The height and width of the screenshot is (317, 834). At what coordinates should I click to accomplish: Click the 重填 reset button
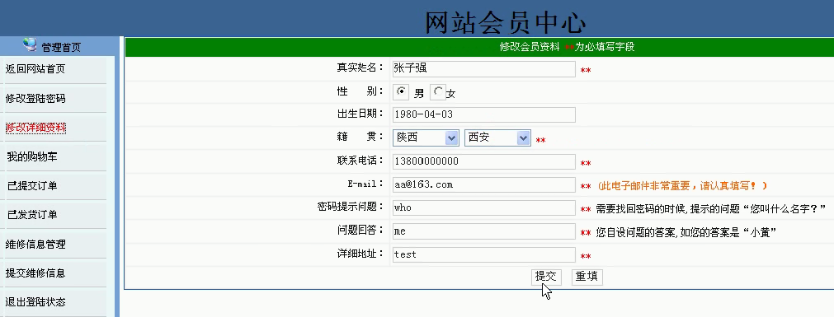pos(587,277)
